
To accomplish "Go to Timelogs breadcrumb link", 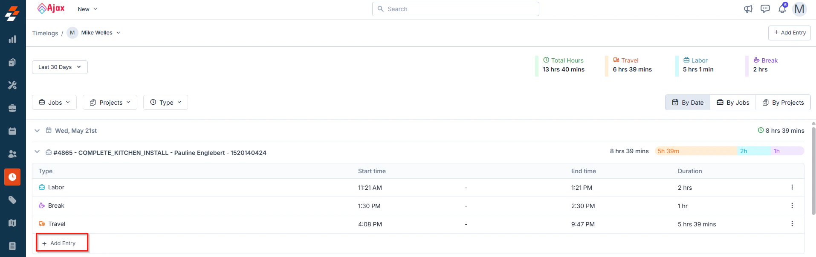I will (x=45, y=33).
